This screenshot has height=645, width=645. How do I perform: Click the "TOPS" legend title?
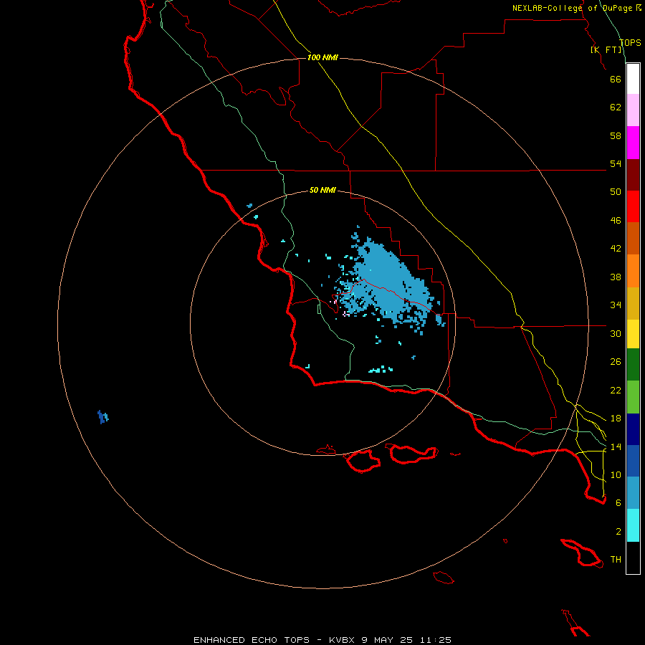click(630, 42)
